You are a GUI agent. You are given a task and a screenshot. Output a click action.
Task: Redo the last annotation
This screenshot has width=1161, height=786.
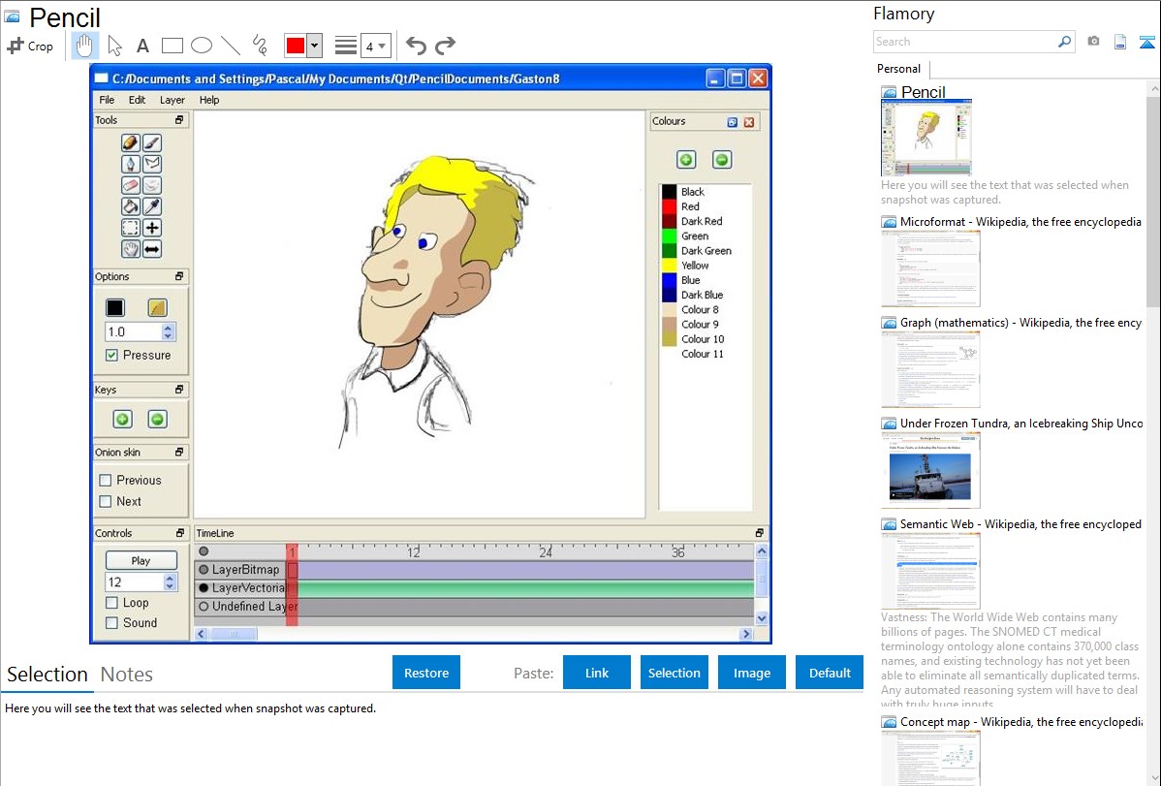(x=445, y=46)
